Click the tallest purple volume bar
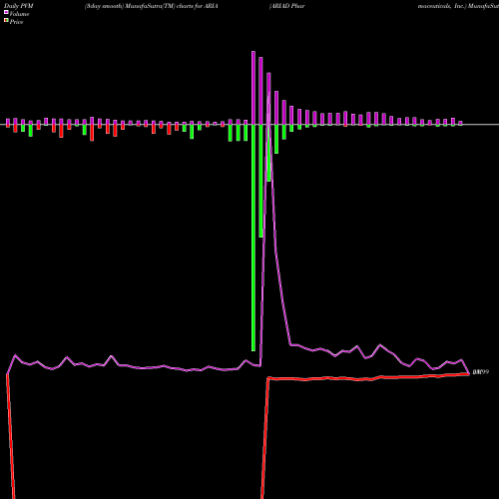Viewport: 499px width, 499px height. pyautogui.click(x=253, y=88)
